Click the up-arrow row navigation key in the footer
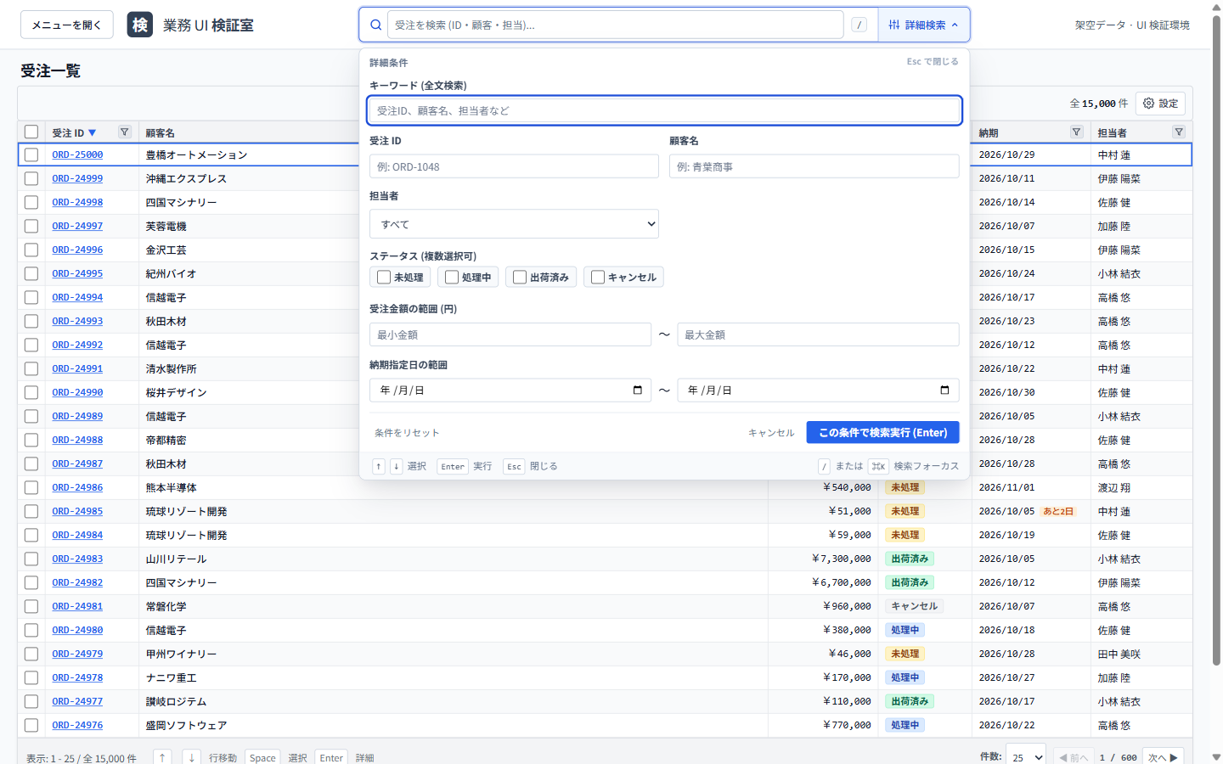The image size is (1223, 764). (x=162, y=757)
